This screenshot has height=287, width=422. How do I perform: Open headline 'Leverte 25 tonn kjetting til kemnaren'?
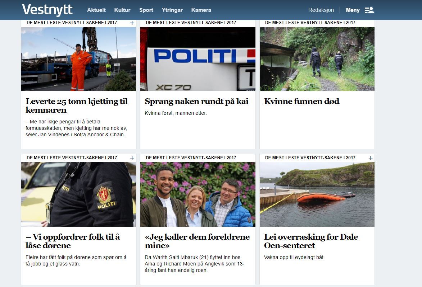[x=77, y=105]
